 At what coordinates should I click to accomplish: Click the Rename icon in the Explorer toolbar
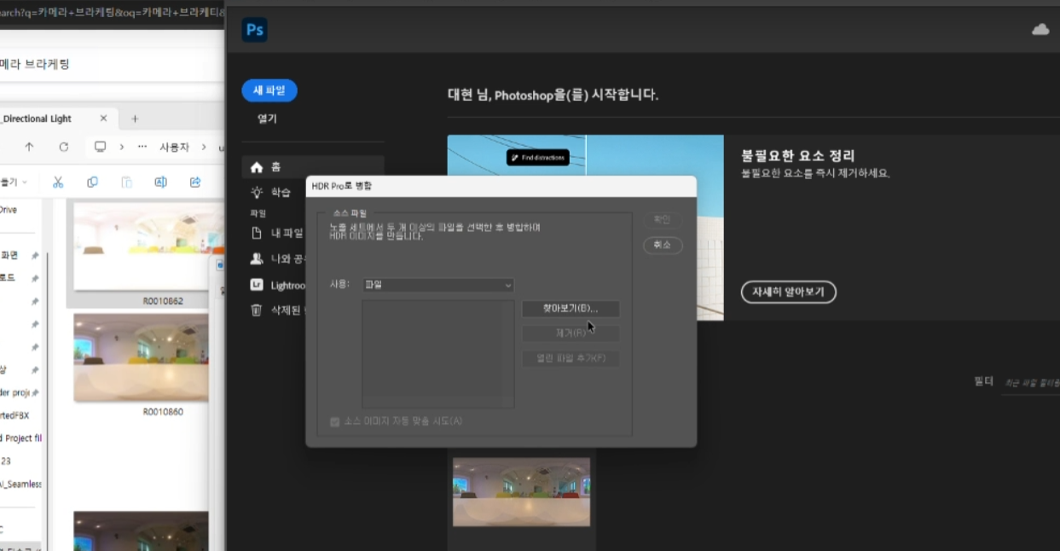[x=160, y=182]
